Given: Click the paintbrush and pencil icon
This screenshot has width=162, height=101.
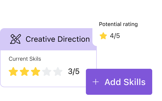Looking at the screenshot, I should pos(15,39).
